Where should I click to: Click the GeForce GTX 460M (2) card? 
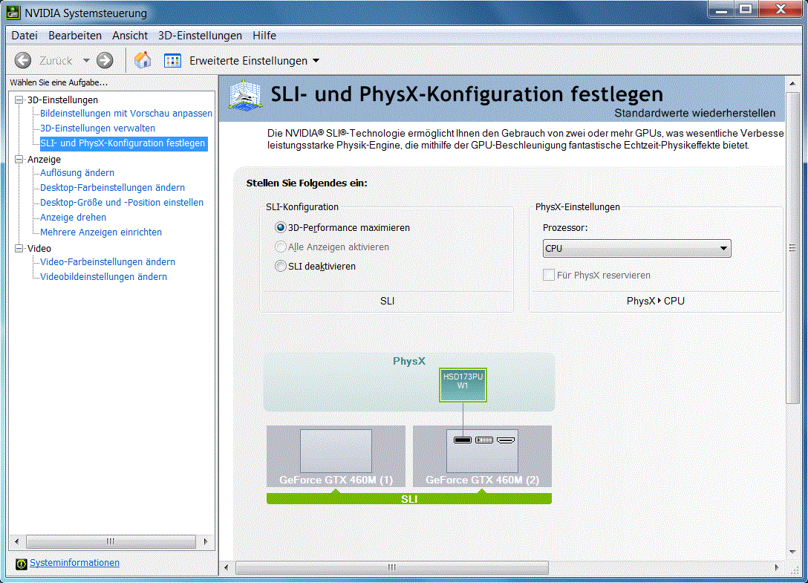(482, 456)
